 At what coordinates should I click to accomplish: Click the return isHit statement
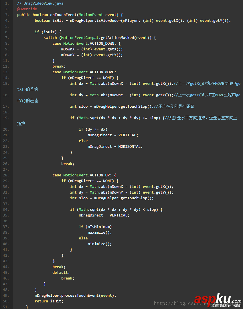49,301
